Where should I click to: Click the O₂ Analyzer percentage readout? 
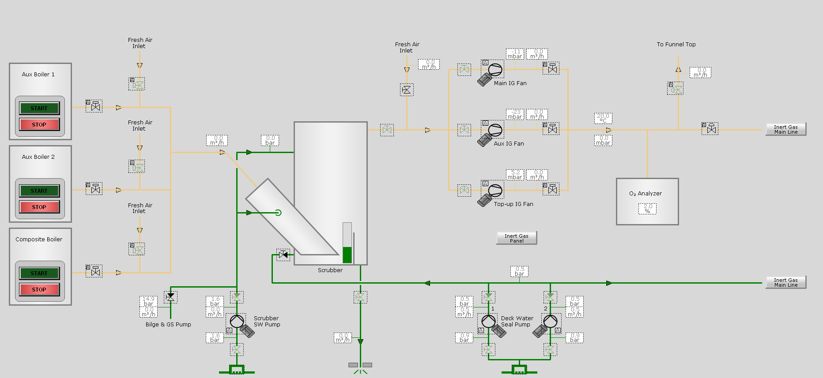[647, 209]
